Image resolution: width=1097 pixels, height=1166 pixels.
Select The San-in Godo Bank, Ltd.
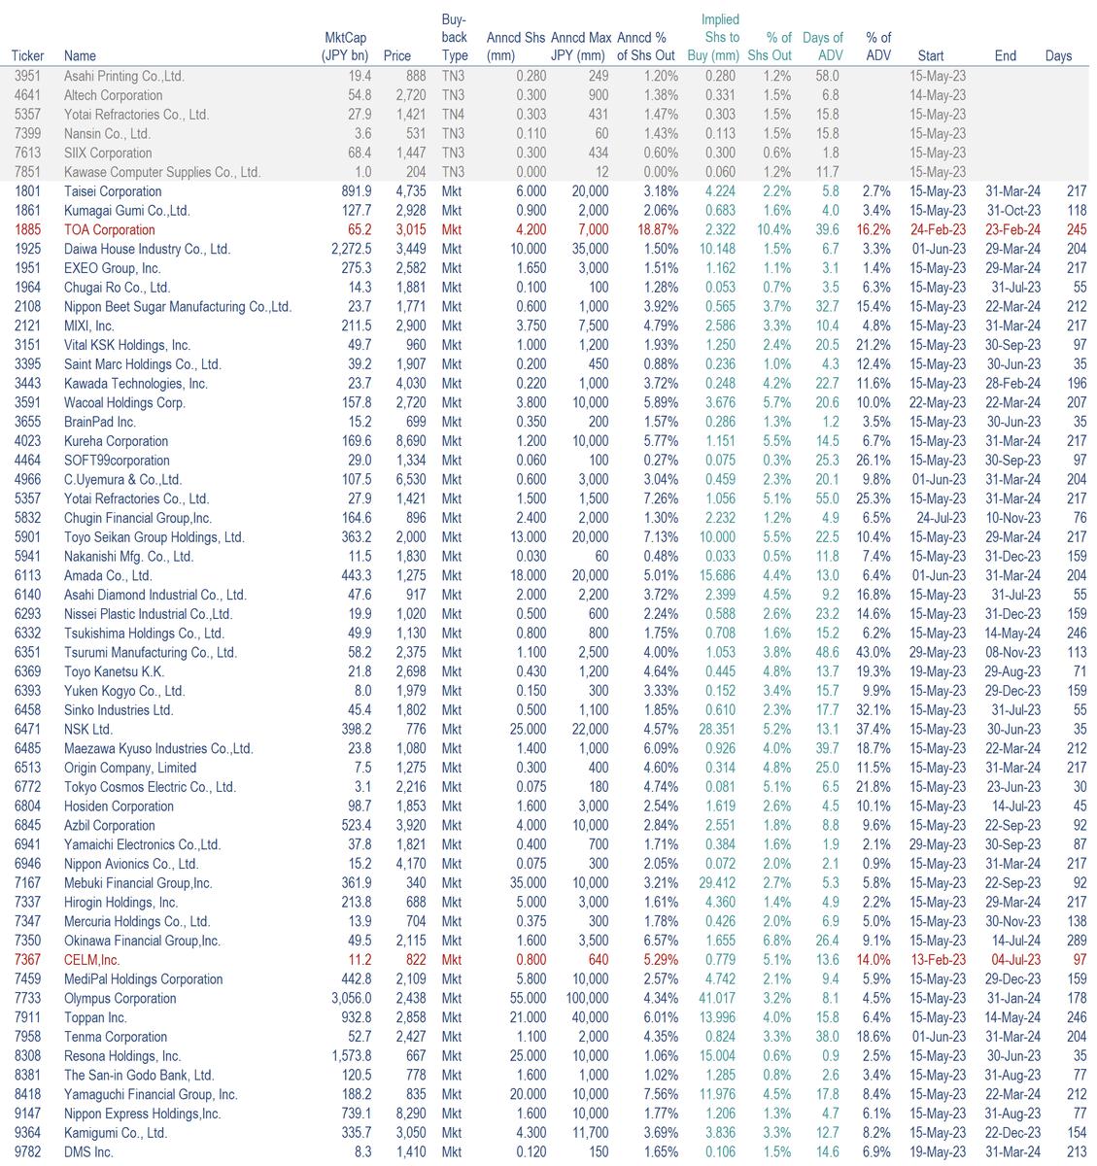click(139, 1076)
